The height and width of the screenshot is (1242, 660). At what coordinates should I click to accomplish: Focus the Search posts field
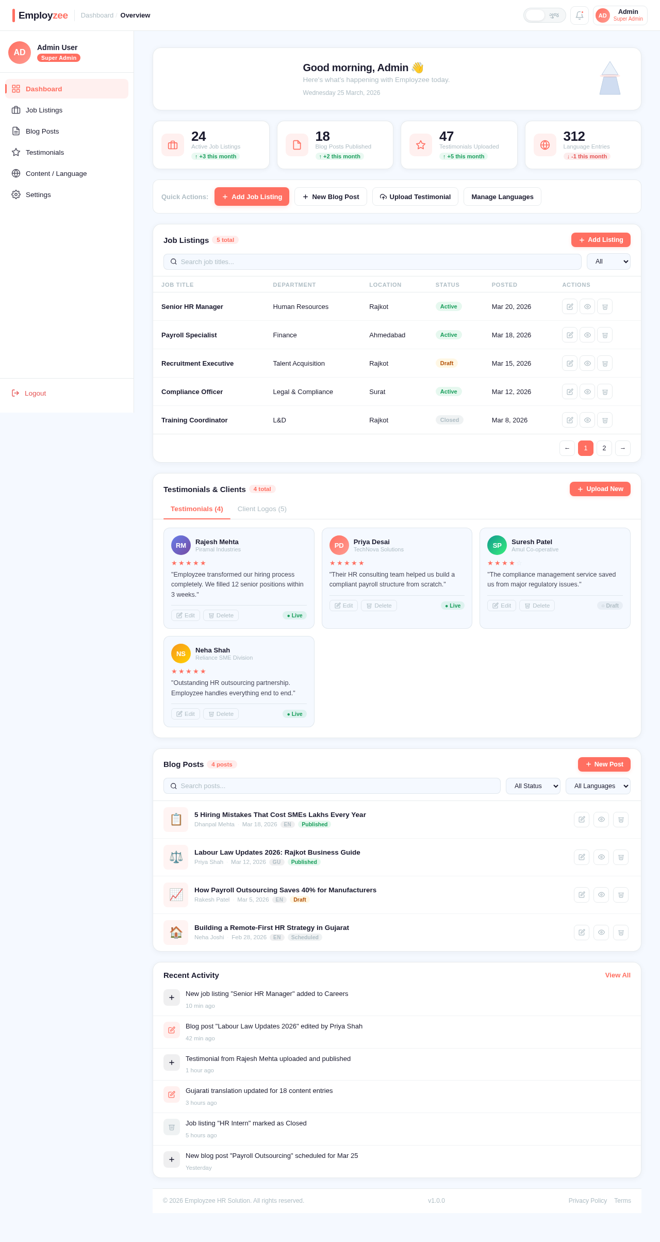[332, 786]
